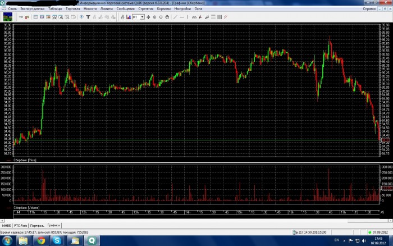Open the Справка menu

click(x=369, y=9)
